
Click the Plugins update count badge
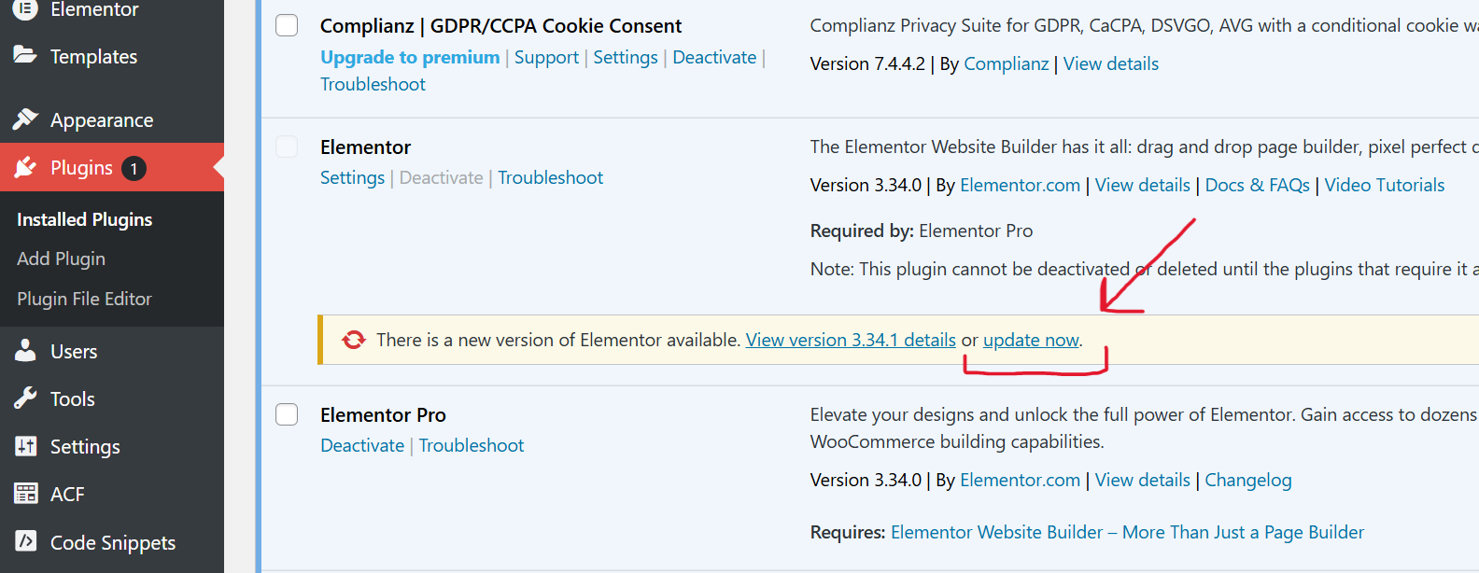134,168
